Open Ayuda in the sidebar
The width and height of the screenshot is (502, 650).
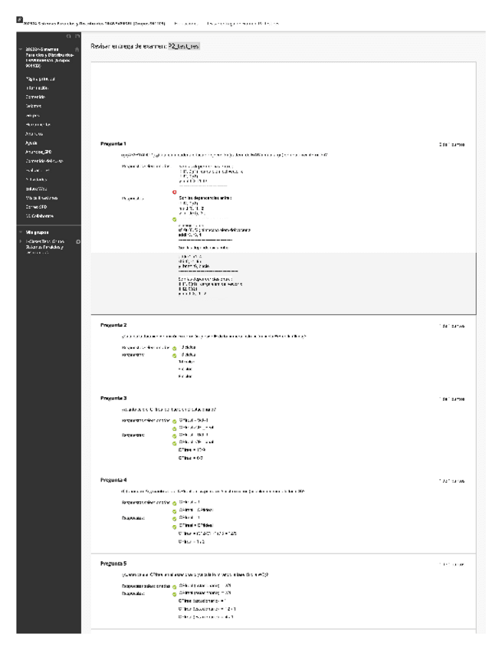click(x=31, y=143)
